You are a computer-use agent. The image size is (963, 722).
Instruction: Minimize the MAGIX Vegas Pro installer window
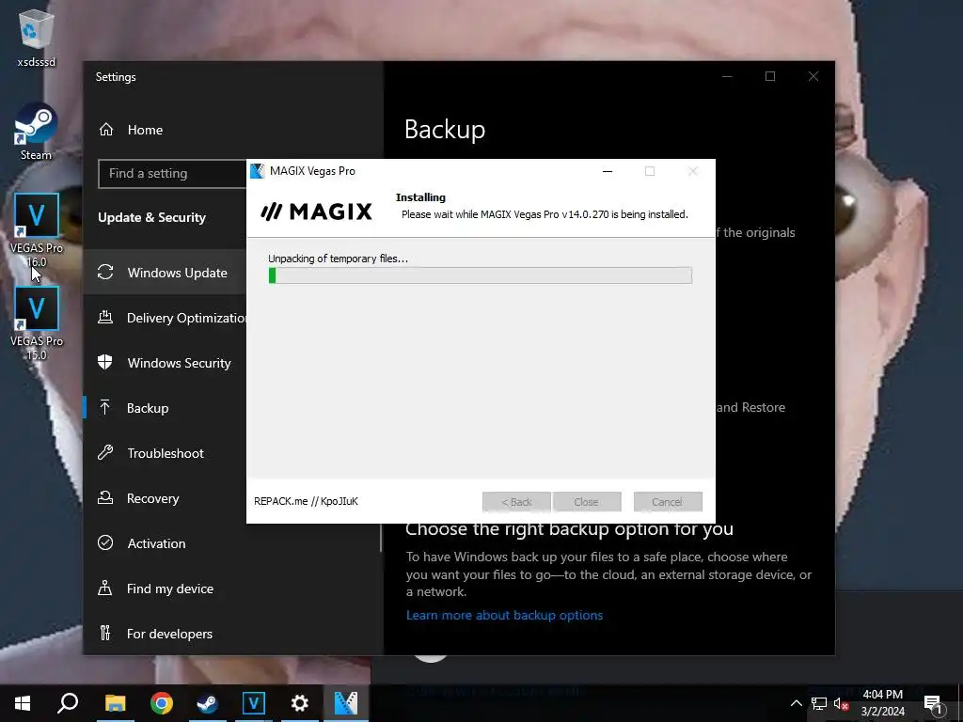pyautogui.click(x=608, y=171)
